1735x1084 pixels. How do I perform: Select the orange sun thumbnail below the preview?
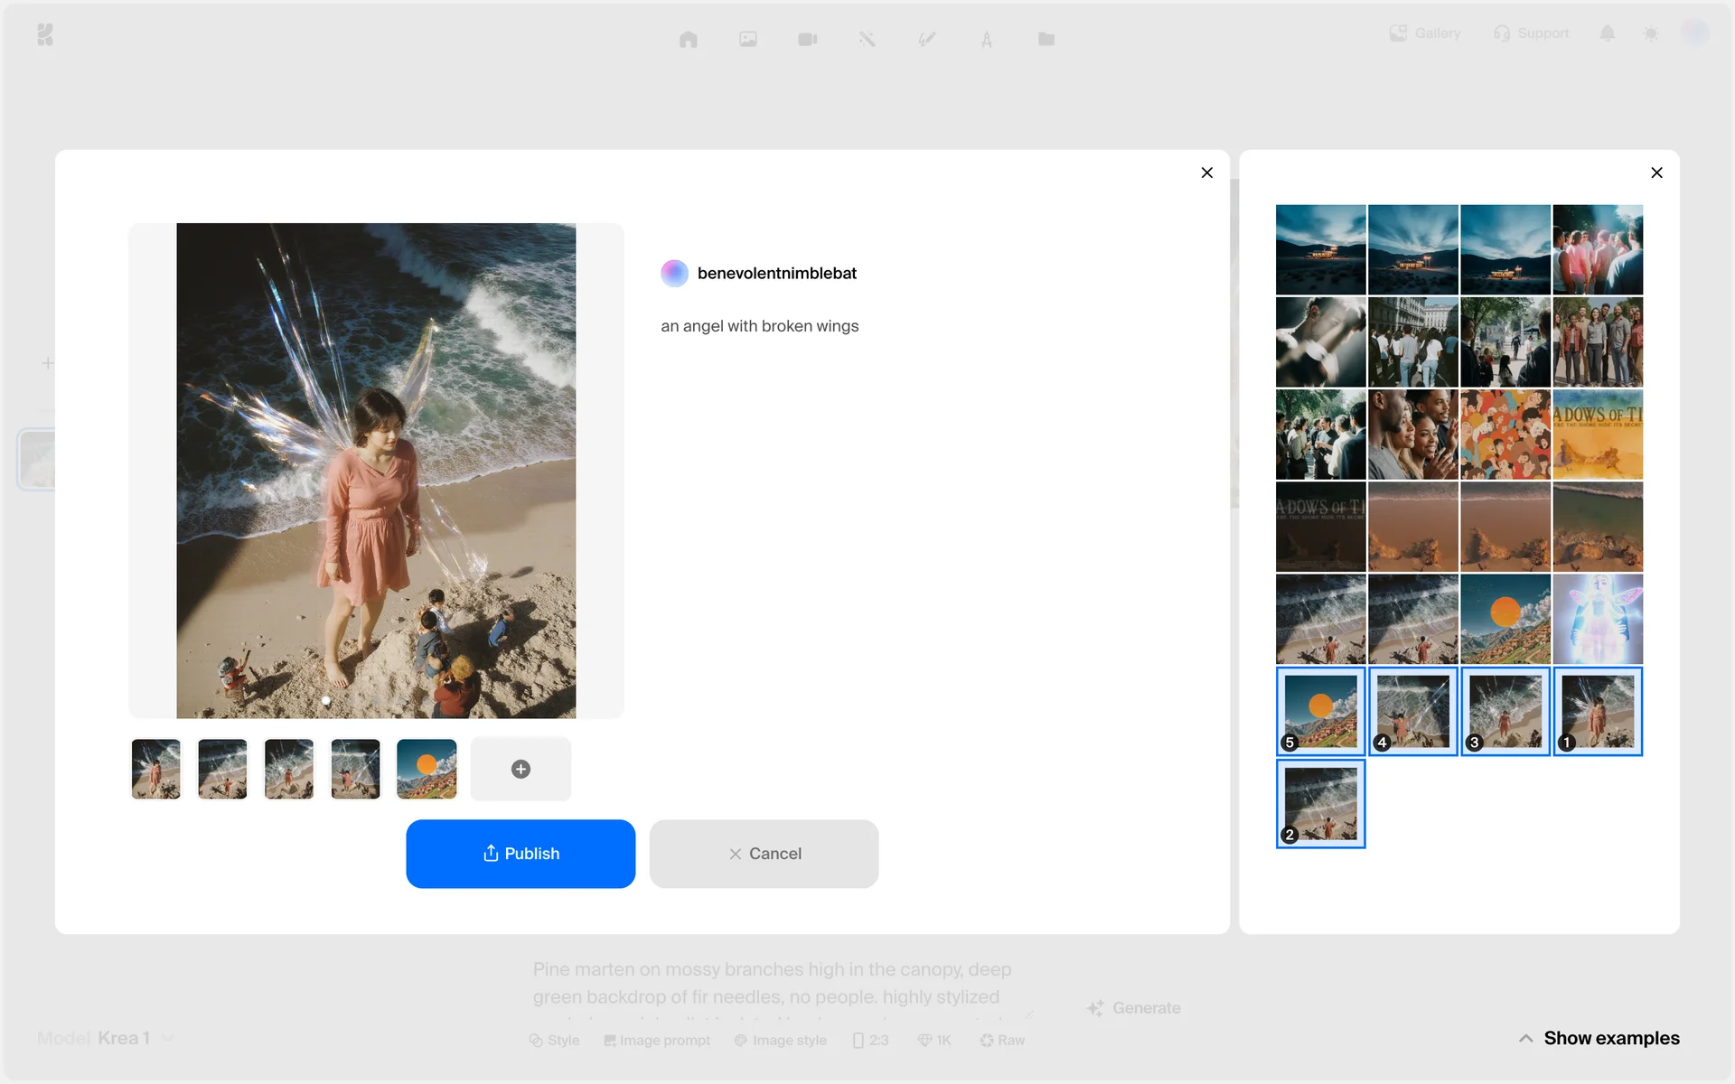coord(427,769)
